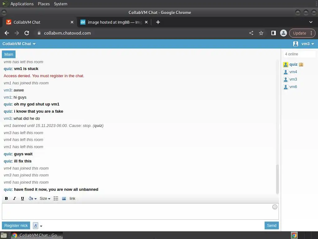Expand the tab search chevron
The width and height of the screenshot is (318, 239).
[x=311, y=22]
